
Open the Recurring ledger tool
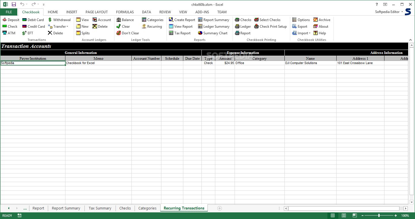[152, 27]
